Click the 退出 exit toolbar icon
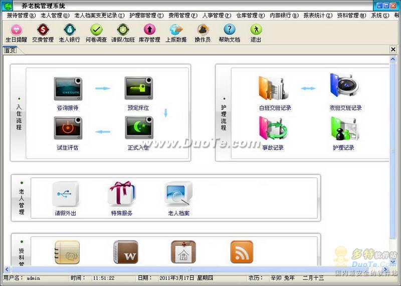This screenshot has height=286, width=401. pyautogui.click(x=256, y=32)
